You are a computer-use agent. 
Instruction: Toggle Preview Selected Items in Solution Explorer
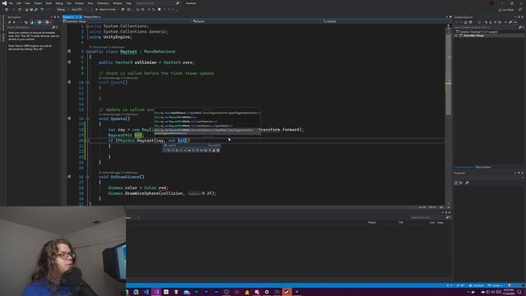click(515, 22)
